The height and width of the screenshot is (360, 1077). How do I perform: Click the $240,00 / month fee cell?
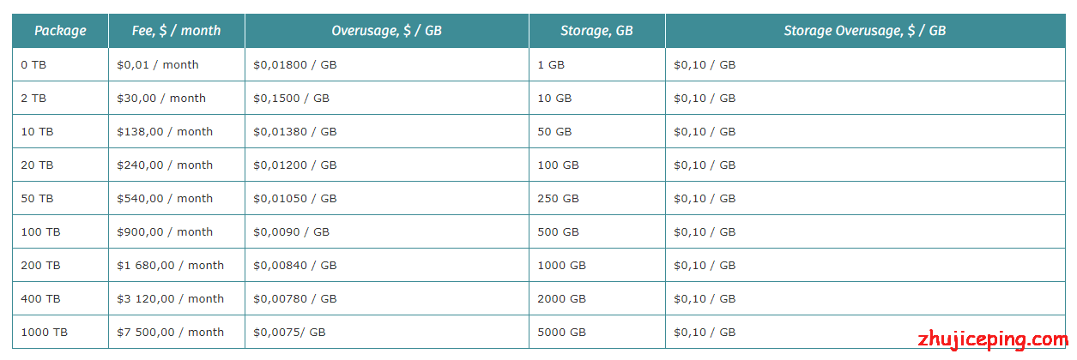pos(177,165)
